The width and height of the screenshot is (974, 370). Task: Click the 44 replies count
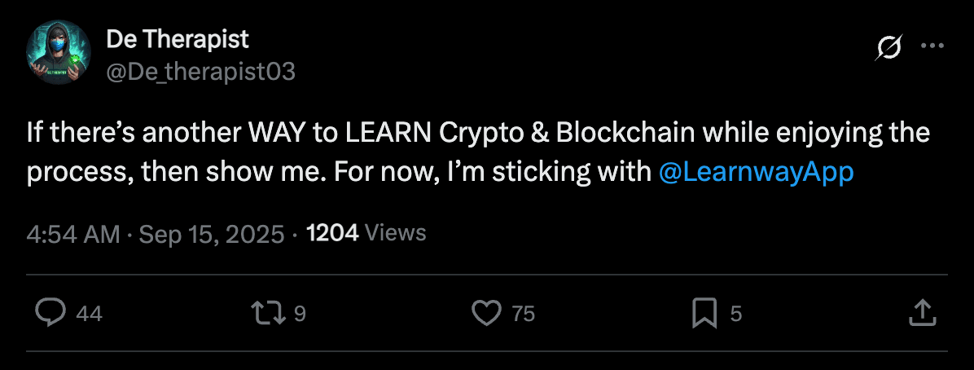pos(89,314)
